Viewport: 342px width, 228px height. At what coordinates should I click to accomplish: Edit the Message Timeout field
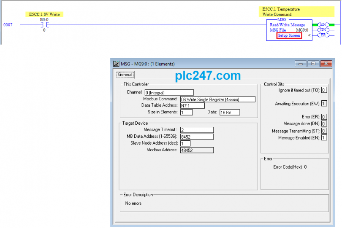(x=197, y=130)
